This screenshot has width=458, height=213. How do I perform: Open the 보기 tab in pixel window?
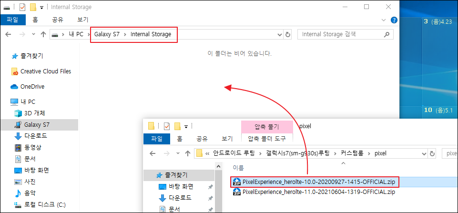(x=227, y=139)
